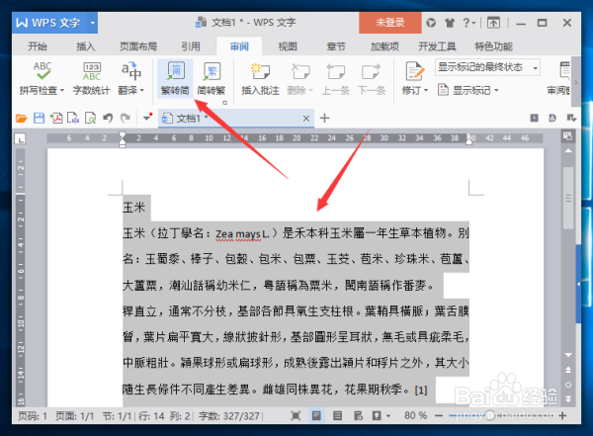
Task: Expand the WPS 文字 application menu arrow
Action: point(92,23)
